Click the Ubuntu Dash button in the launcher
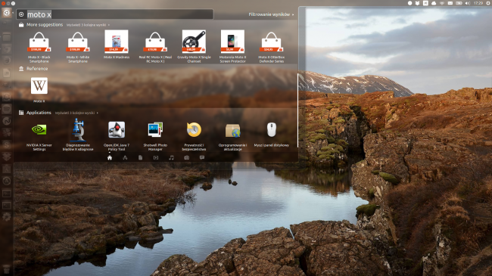The width and height of the screenshot is (492, 276). (6, 13)
